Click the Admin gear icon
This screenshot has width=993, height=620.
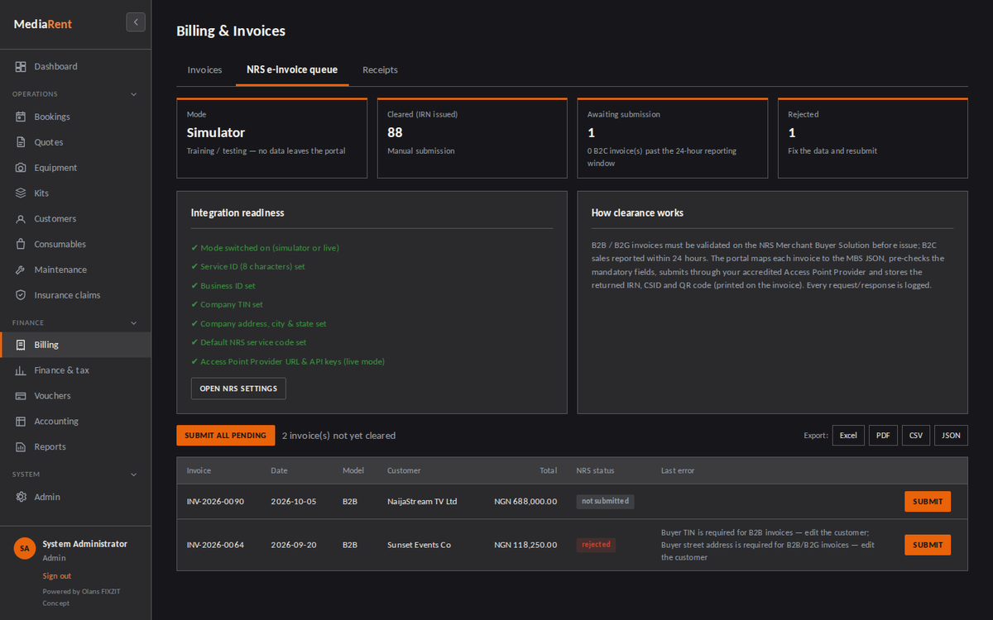[x=21, y=497]
